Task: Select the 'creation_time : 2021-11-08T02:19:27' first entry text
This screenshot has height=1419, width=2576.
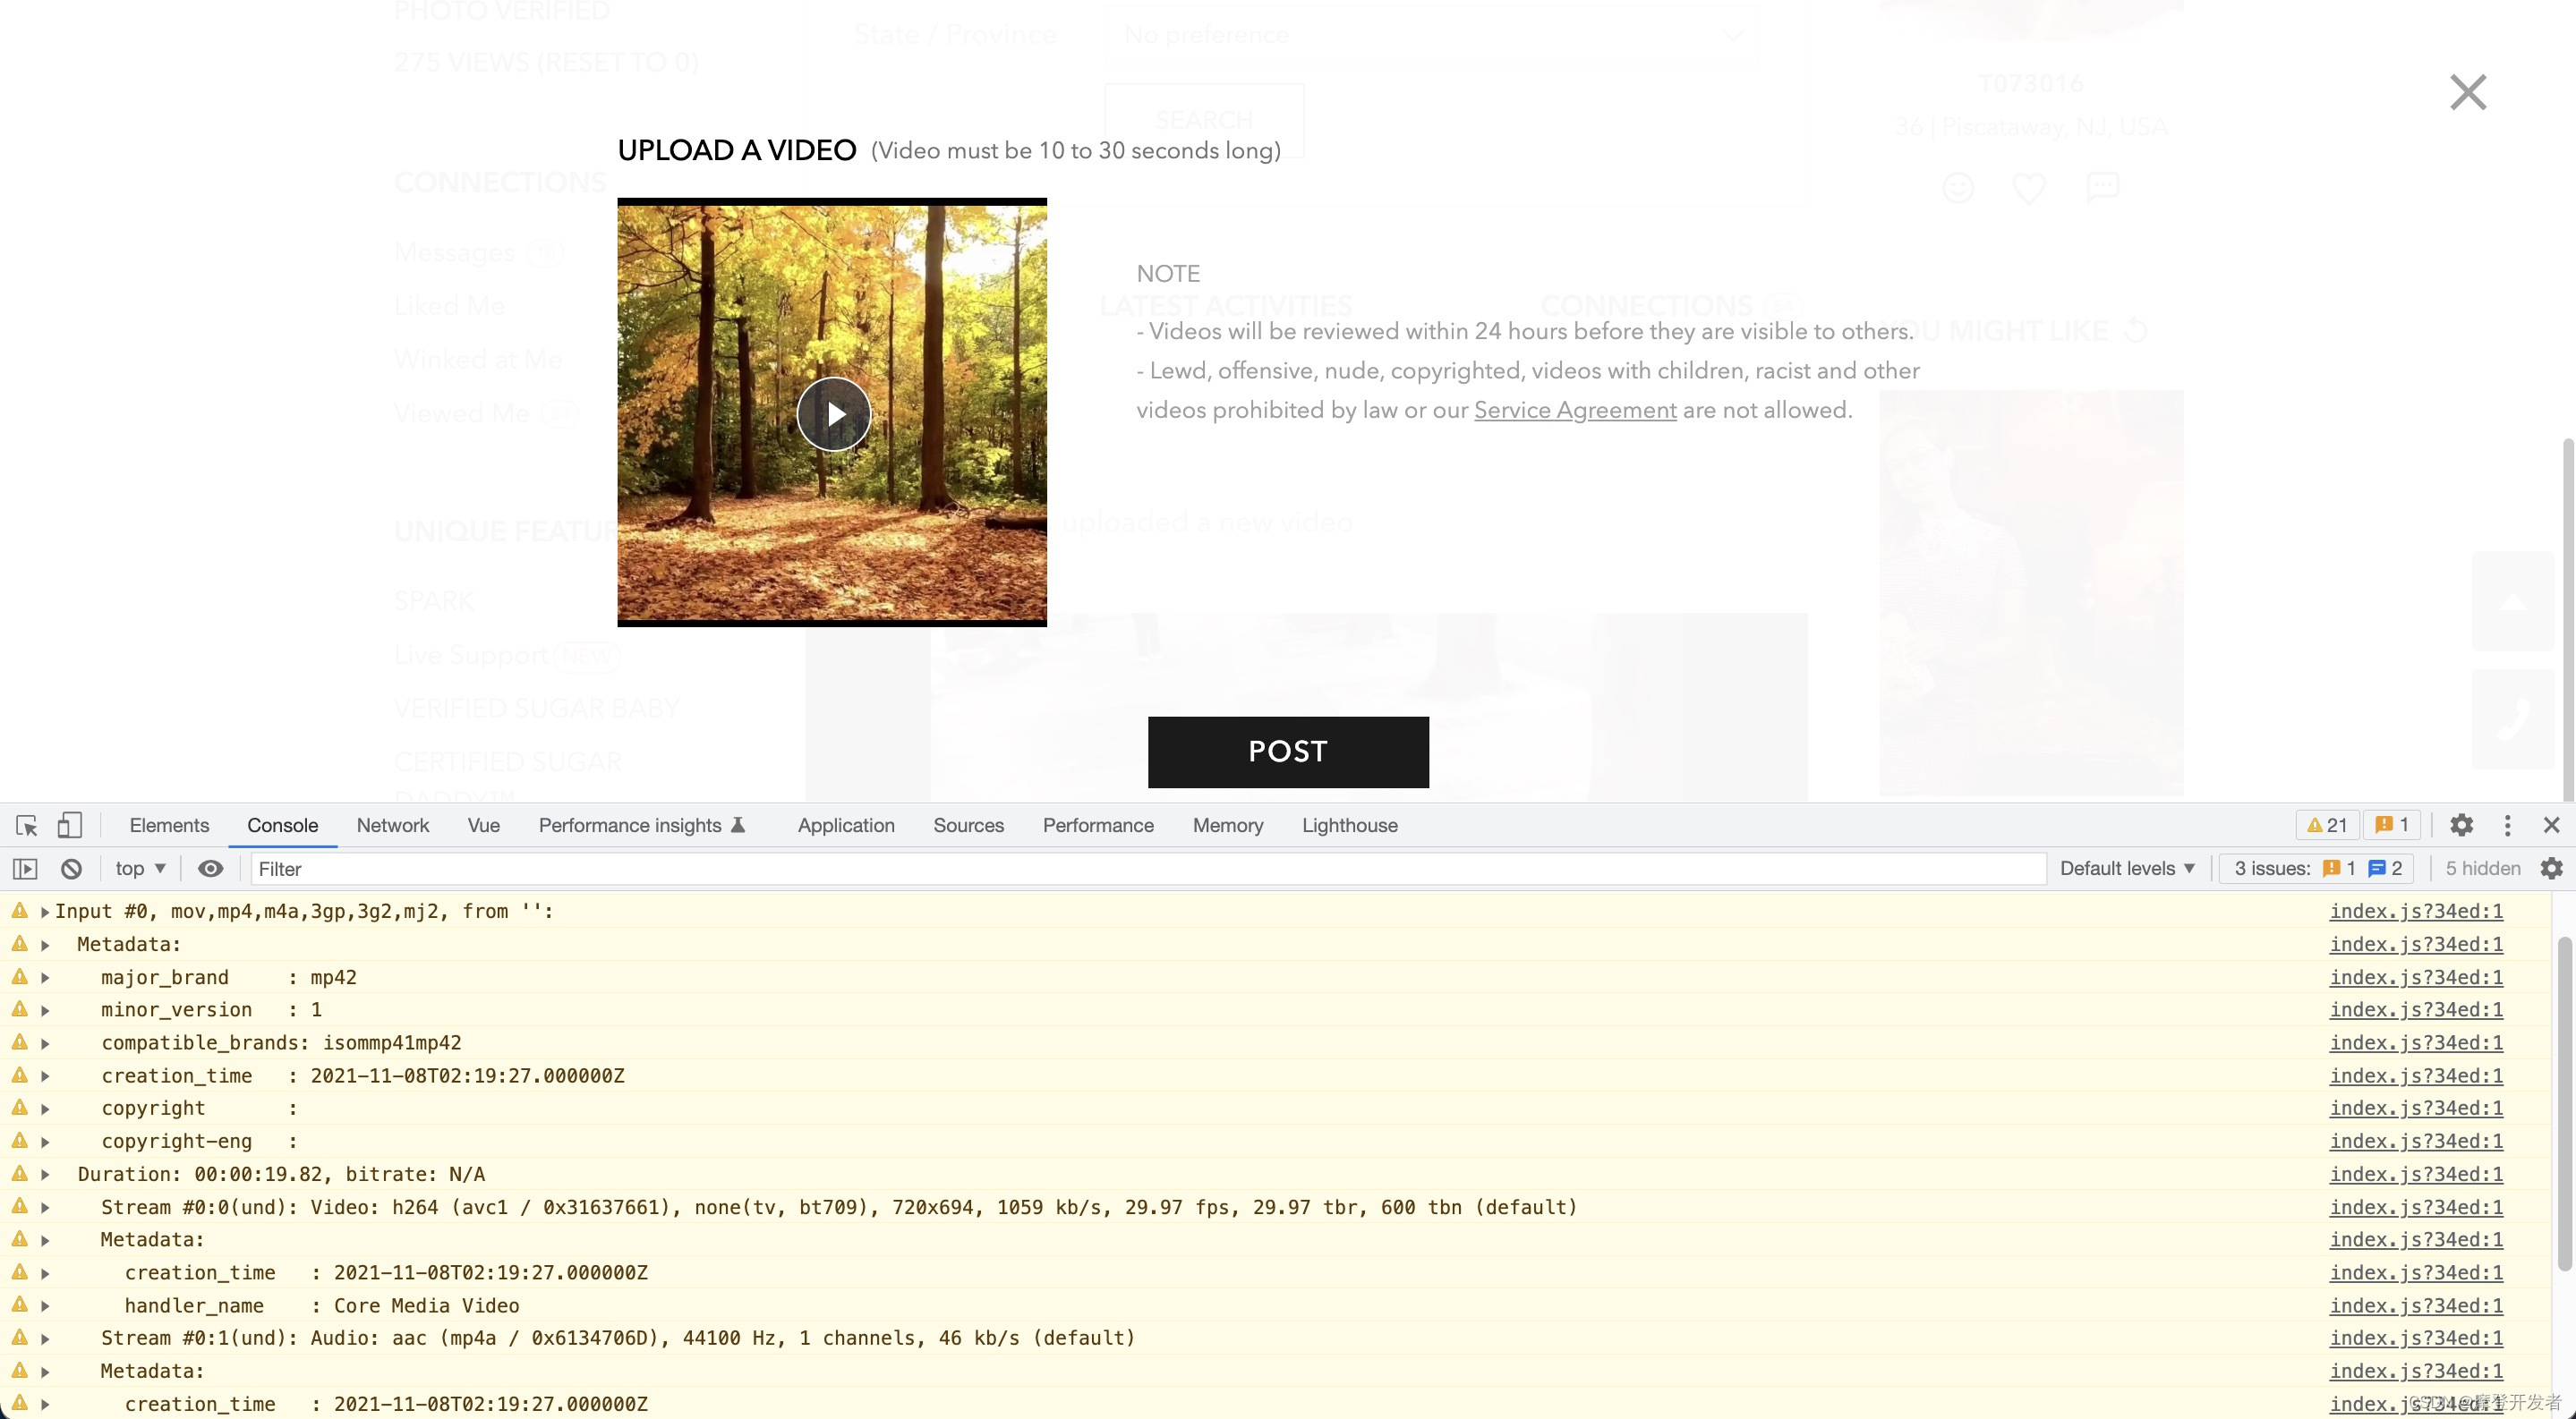Action: 362,1076
